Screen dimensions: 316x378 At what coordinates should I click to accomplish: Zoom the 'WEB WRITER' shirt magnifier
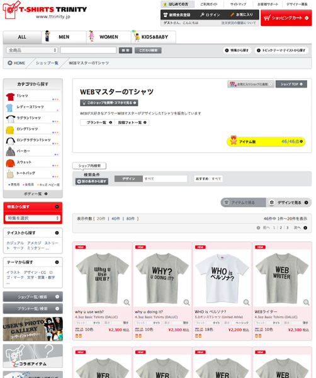pyautogui.click(x=307, y=302)
